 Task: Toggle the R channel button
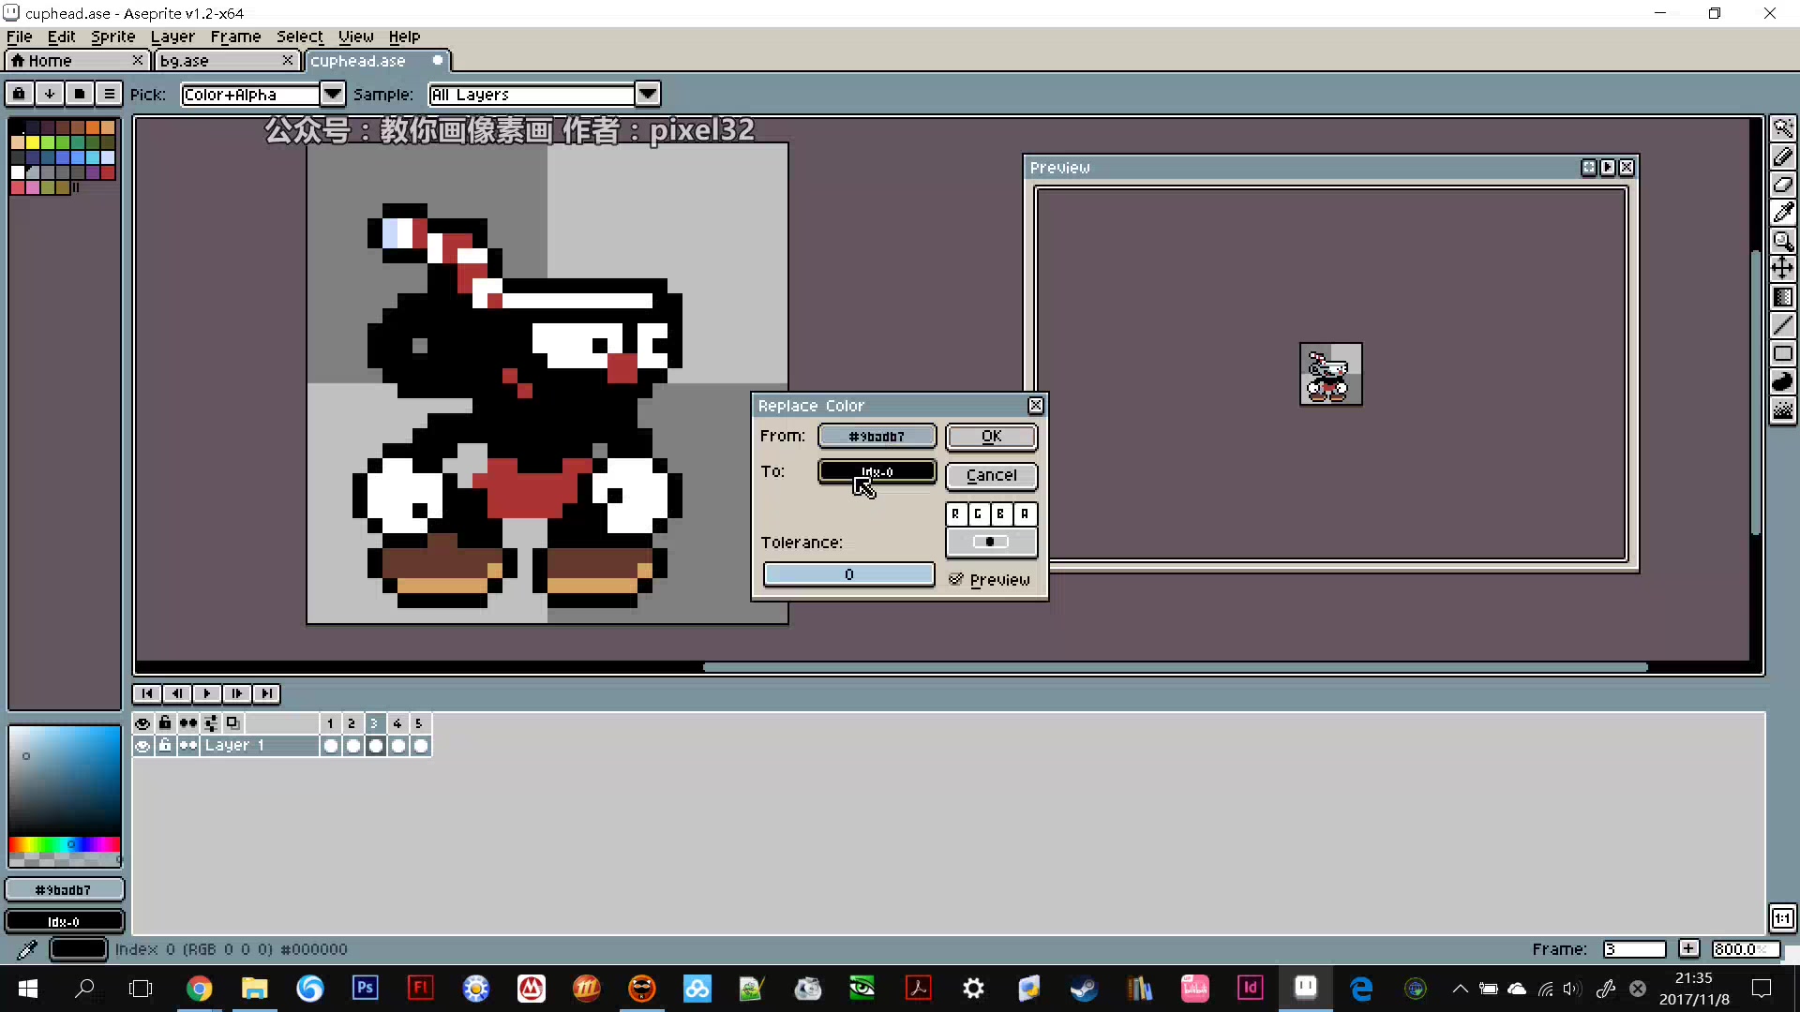click(x=958, y=514)
